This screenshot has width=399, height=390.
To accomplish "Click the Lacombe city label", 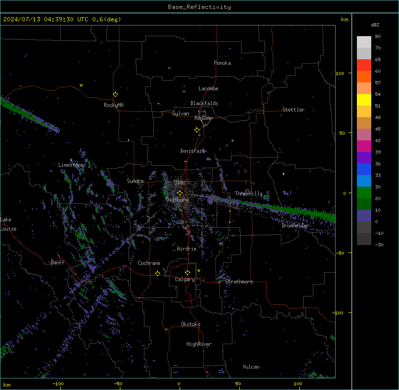I will point(208,88).
